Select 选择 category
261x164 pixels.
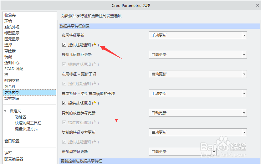tap(8, 45)
